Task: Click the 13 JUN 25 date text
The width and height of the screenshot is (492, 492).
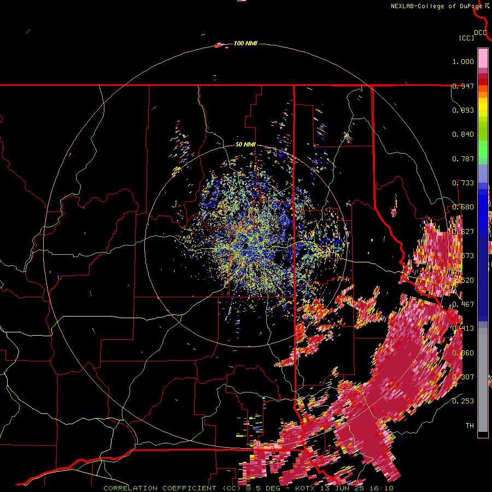Action: [x=343, y=488]
